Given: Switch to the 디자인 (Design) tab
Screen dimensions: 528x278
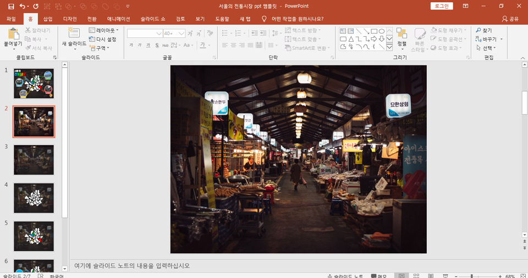Looking at the screenshot, I should (70, 19).
